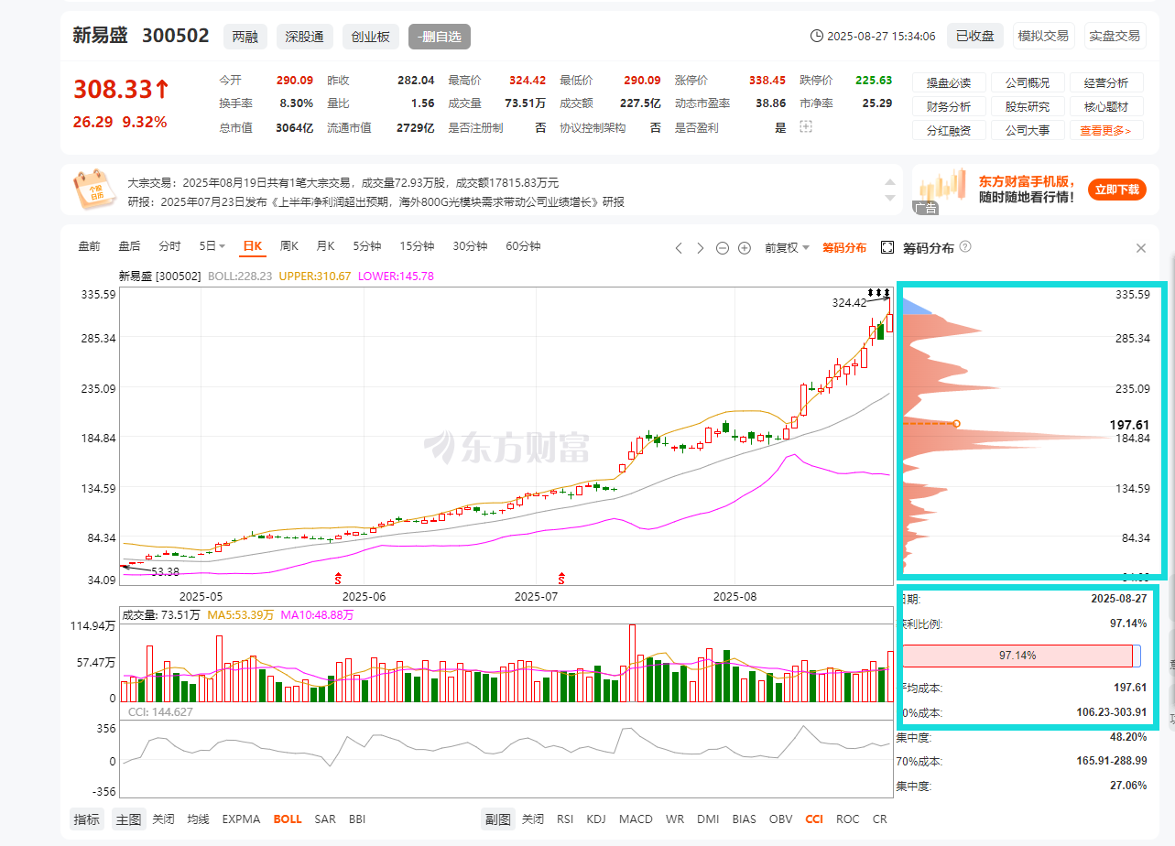Show next news item with down arrow
1175x846 pixels.
(x=888, y=198)
